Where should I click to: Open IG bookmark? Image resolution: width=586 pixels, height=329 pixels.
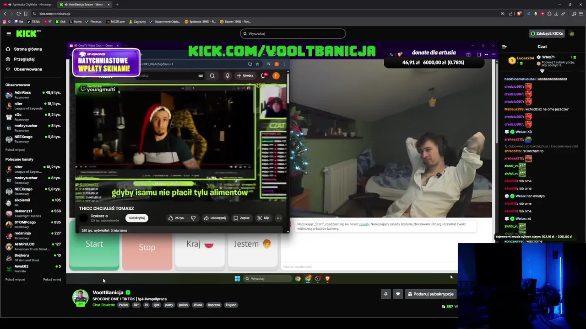coord(7,21)
